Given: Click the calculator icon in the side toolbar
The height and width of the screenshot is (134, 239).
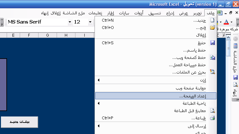Looking at the screenshot, I should [235, 46].
